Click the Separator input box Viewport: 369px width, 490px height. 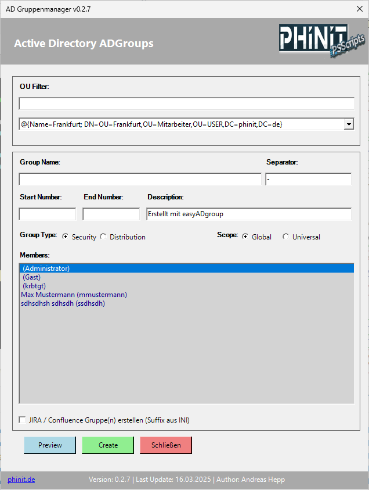coord(308,179)
